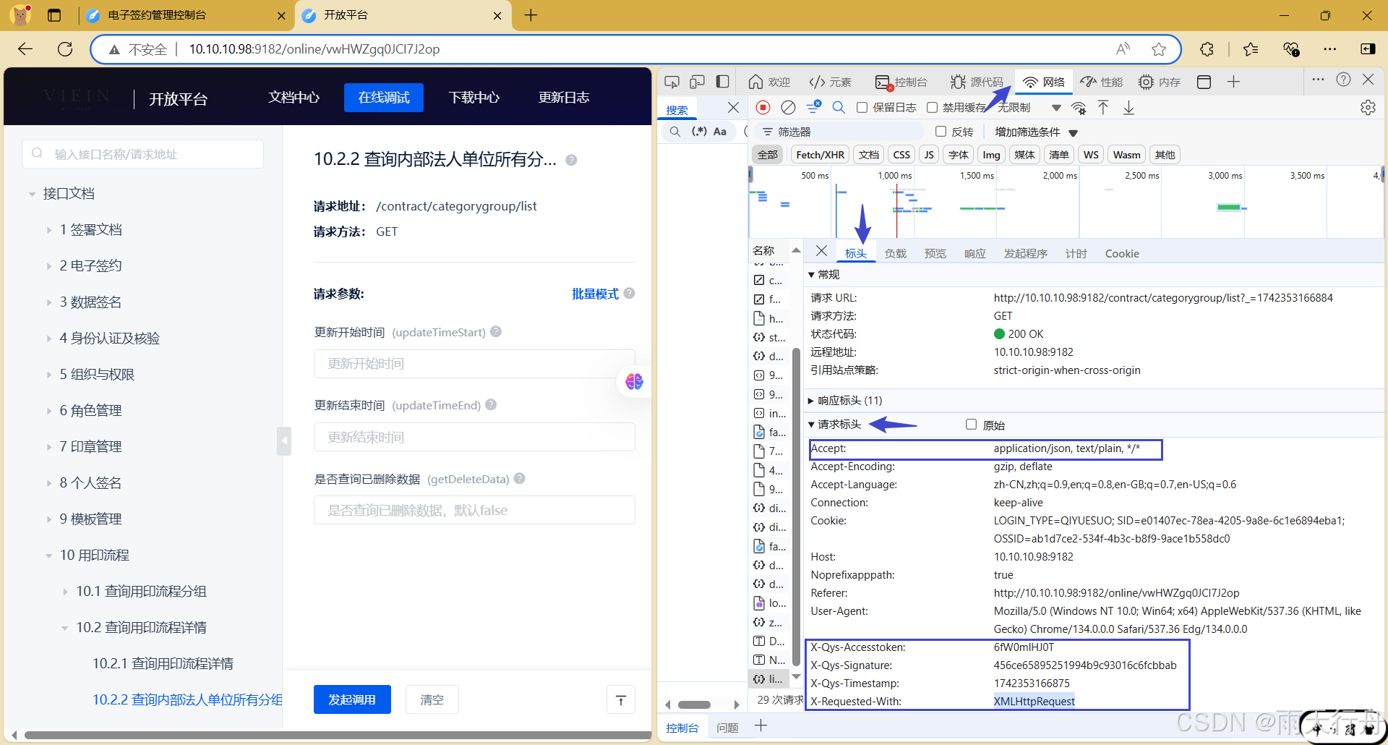Open throttling dropdown arrow

coord(1056,108)
